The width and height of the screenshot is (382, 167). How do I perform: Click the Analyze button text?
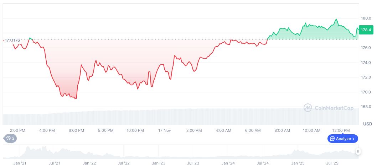343,139
